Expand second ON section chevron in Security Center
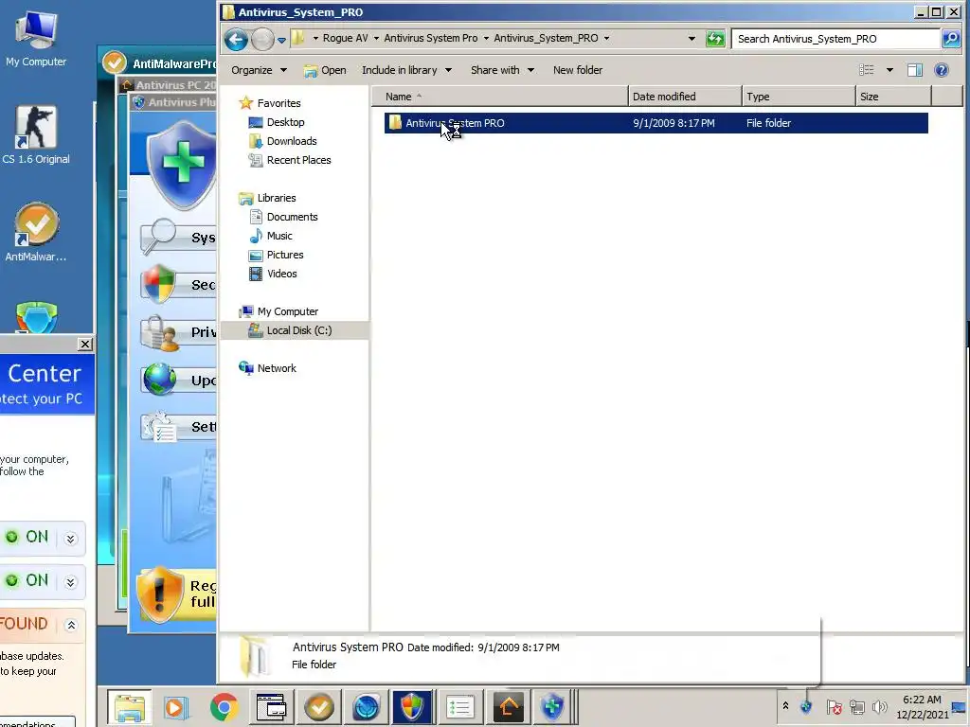Viewport: 970px width, 727px height. tap(70, 582)
